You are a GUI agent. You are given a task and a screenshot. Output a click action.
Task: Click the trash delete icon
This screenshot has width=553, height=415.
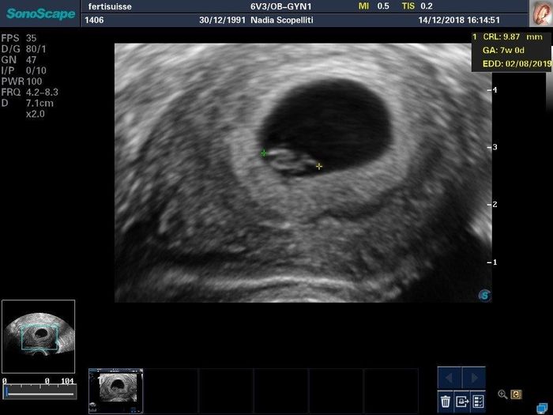446,401
